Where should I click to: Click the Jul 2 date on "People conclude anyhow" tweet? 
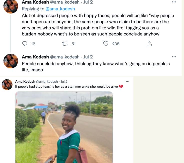point(88,57)
